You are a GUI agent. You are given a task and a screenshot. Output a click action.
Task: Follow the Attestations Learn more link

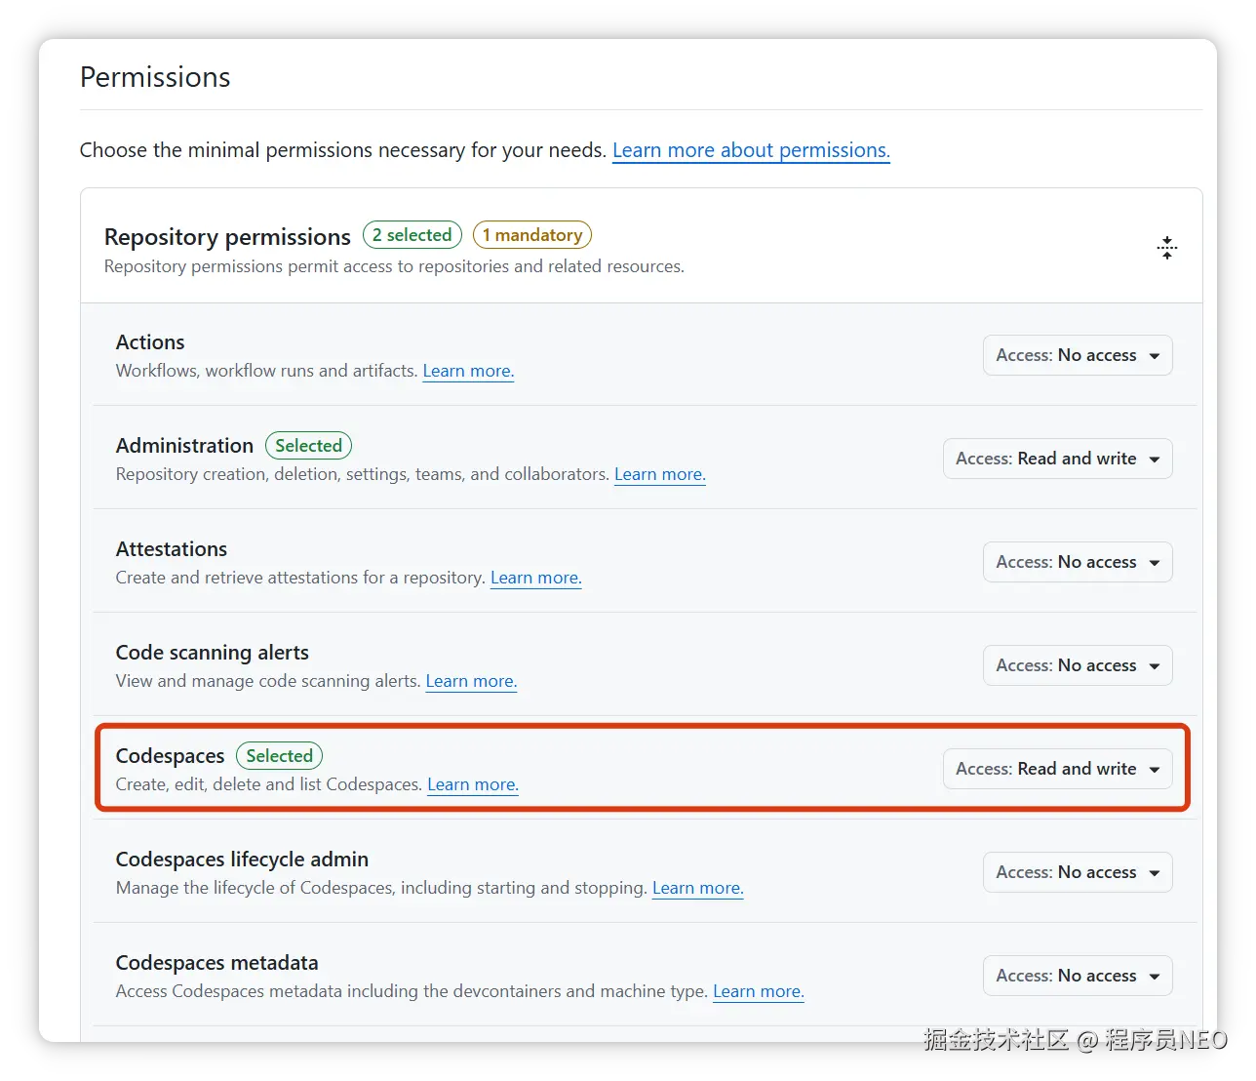pyautogui.click(x=535, y=578)
